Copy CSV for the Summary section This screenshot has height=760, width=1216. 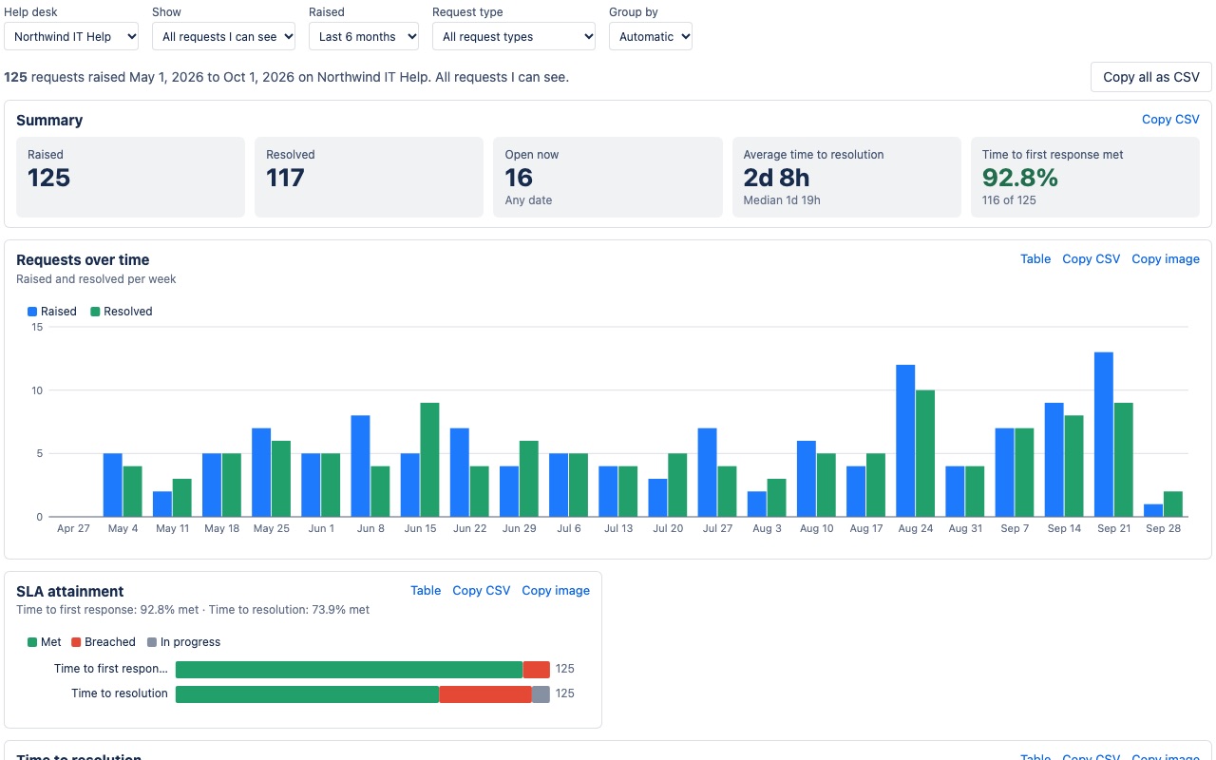(x=1170, y=120)
